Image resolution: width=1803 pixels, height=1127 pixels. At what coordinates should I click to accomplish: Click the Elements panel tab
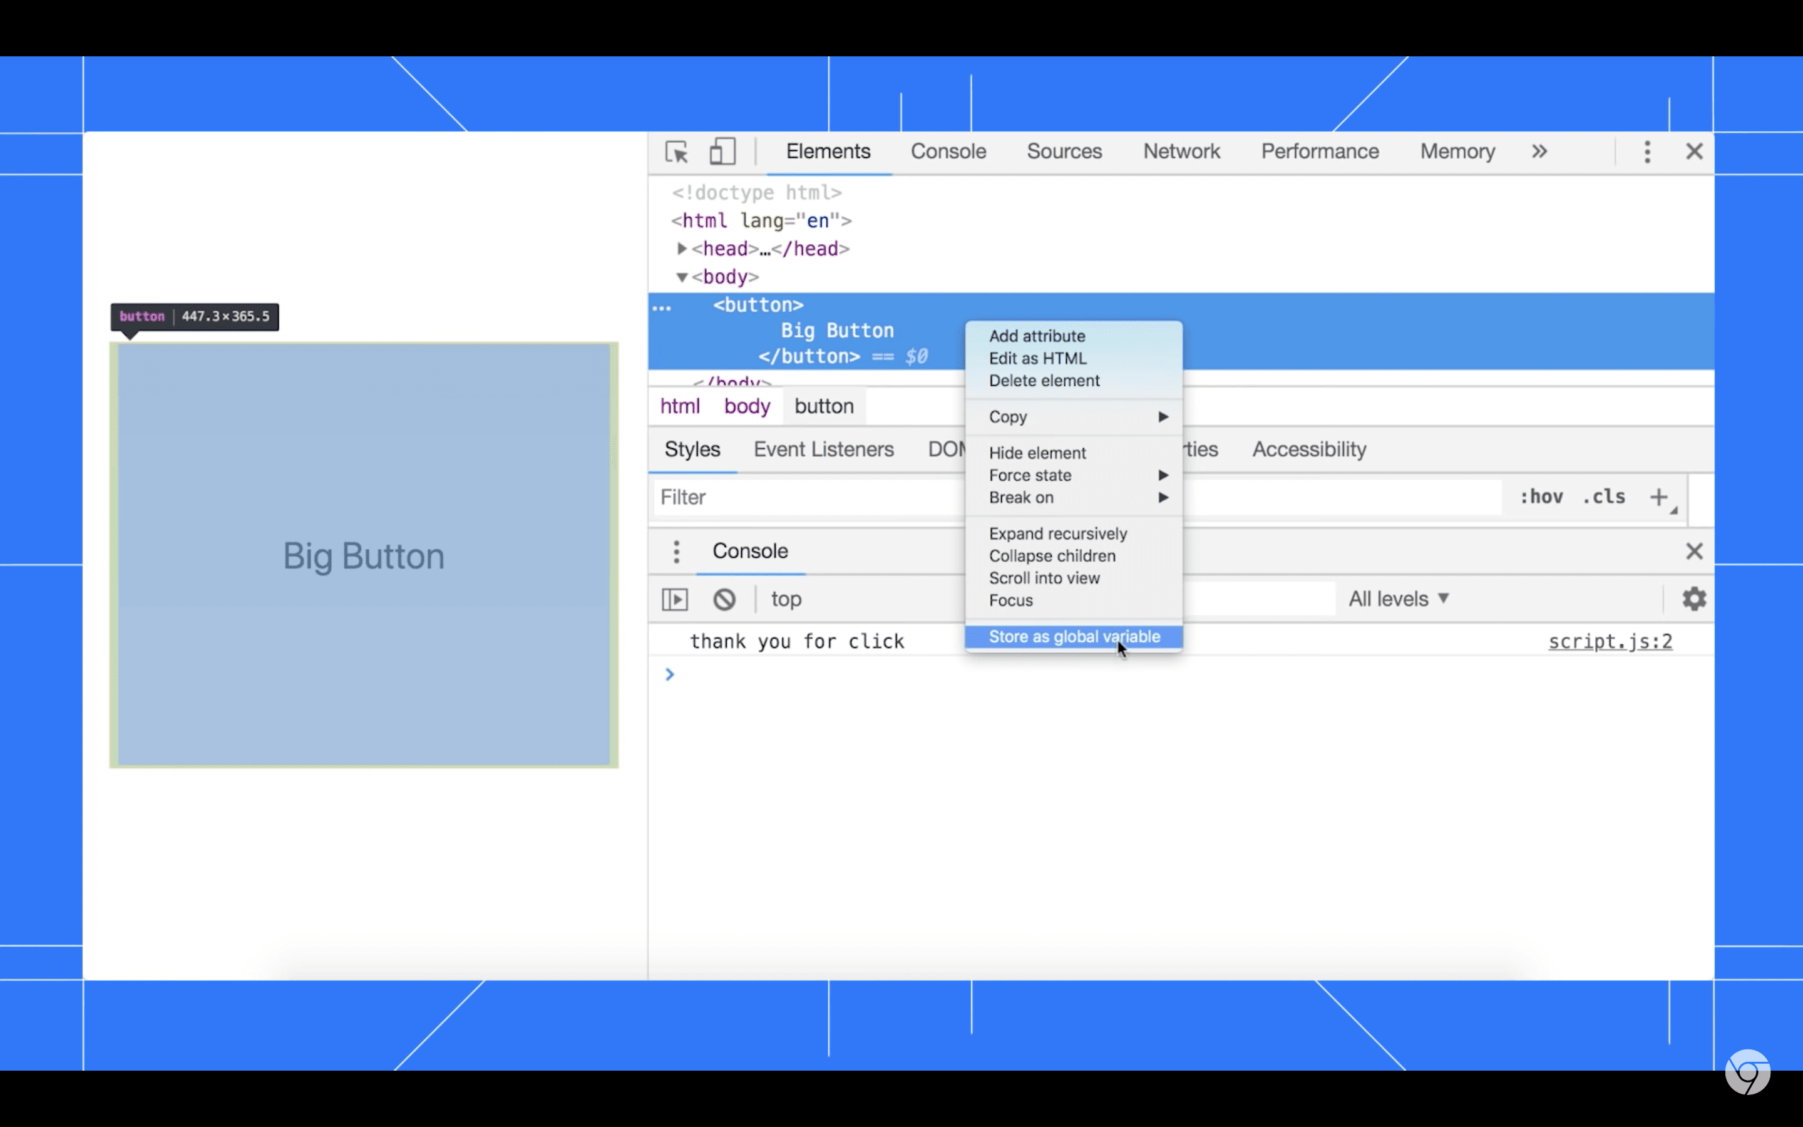pos(828,152)
